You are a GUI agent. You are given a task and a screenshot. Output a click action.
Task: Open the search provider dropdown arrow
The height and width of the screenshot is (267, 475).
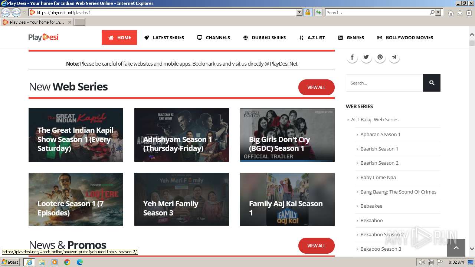(x=438, y=13)
